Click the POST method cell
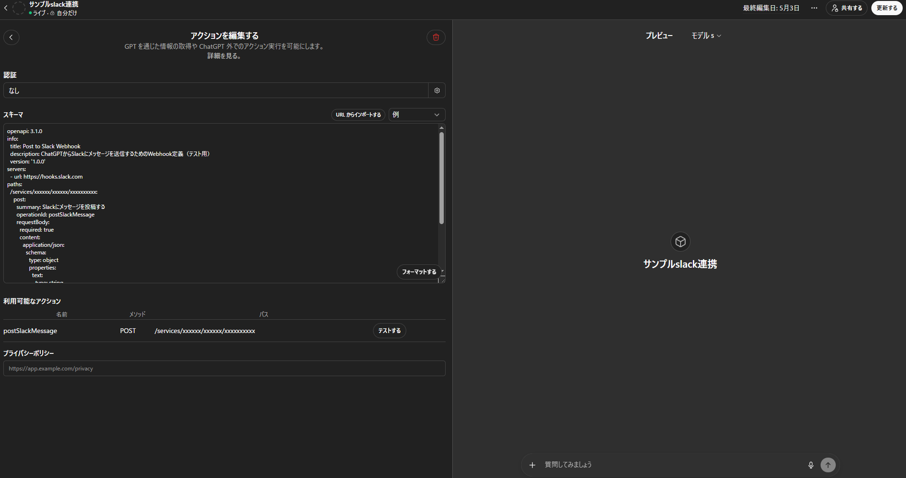The width and height of the screenshot is (906, 478). click(128, 331)
